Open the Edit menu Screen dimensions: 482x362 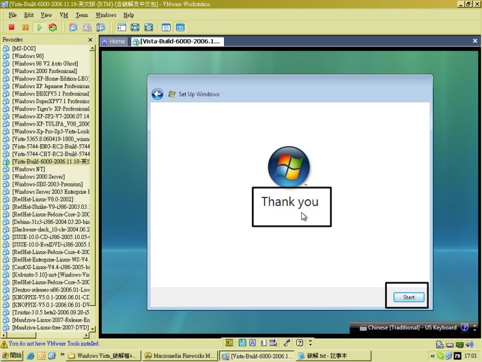29,15
